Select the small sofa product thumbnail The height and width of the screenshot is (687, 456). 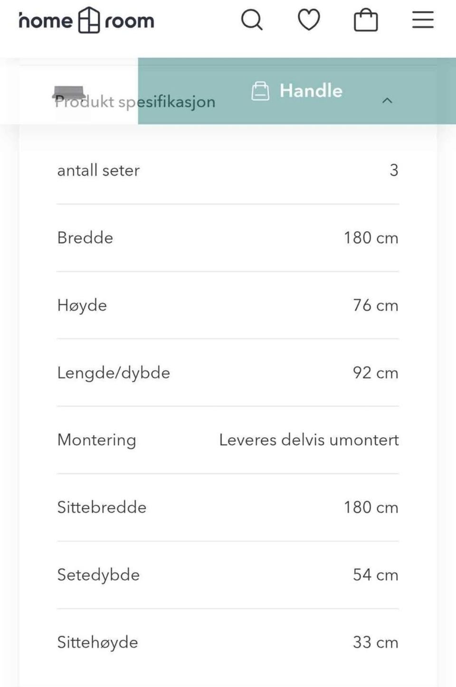(69, 92)
